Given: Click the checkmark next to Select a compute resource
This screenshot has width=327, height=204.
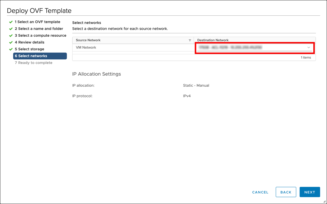Looking at the screenshot, I should pyautogui.click(x=11, y=36).
